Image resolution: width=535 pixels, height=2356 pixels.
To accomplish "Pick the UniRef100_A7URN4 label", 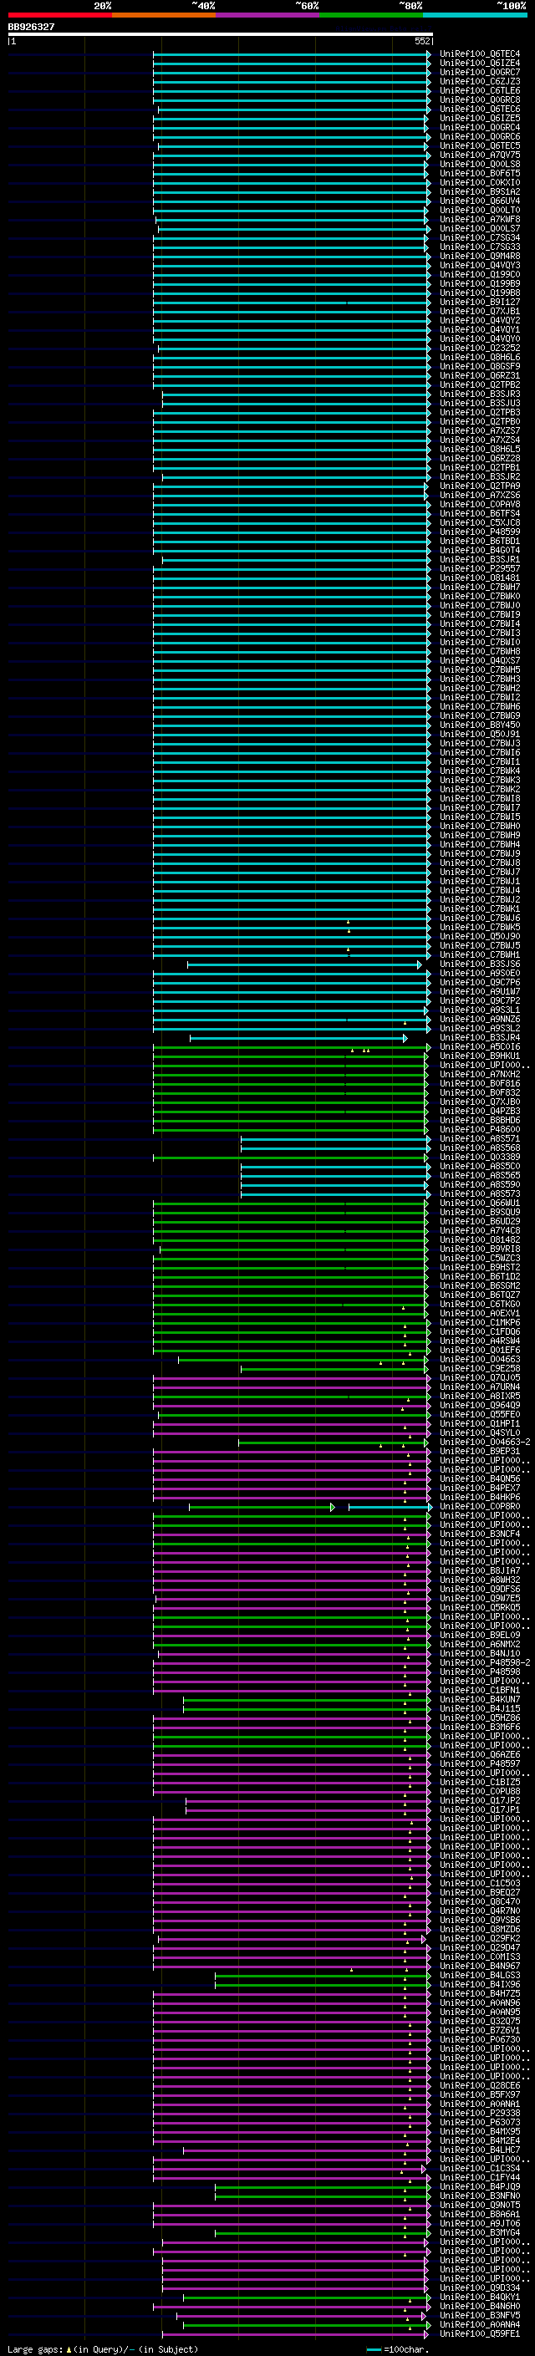I will pos(480,1387).
